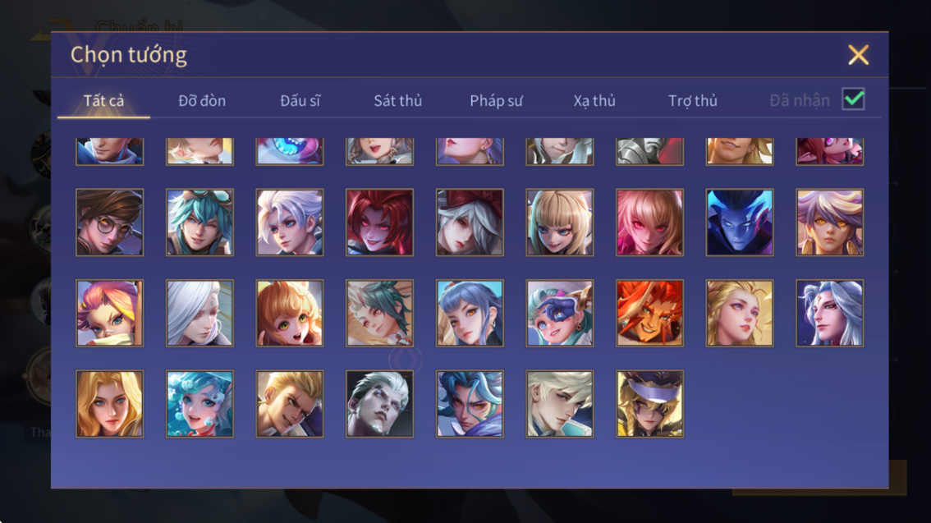Choose the orange-haired cat-eared girl hero
This screenshot has width=931, height=523.
pos(290,313)
